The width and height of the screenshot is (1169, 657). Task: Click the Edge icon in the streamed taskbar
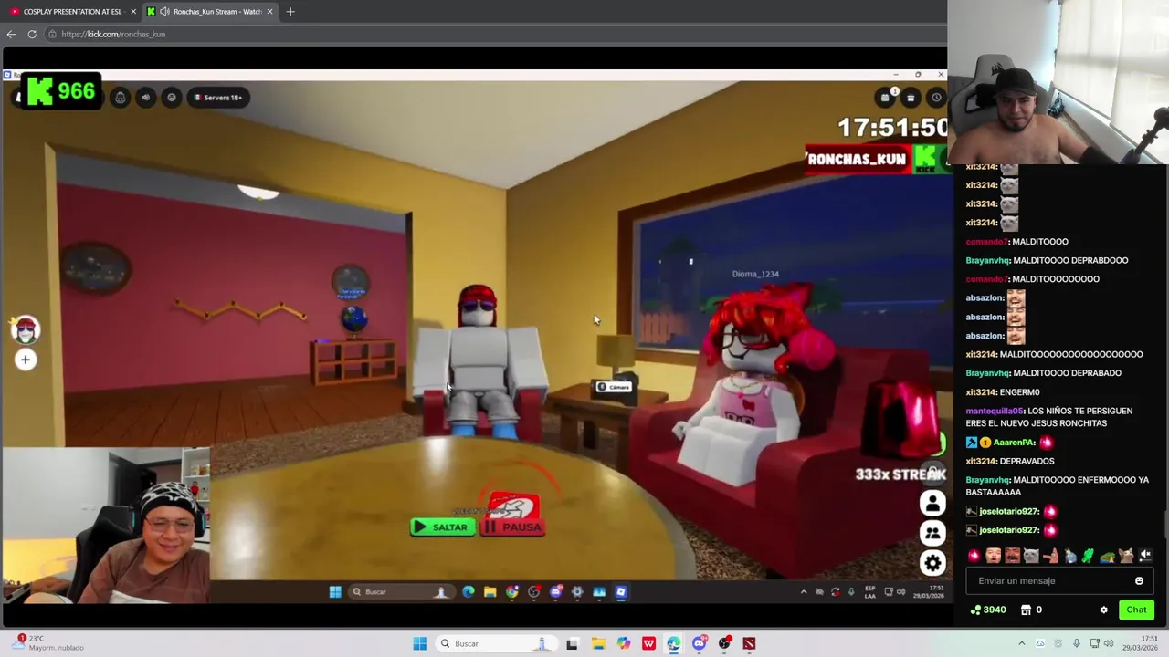pos(469,591)
